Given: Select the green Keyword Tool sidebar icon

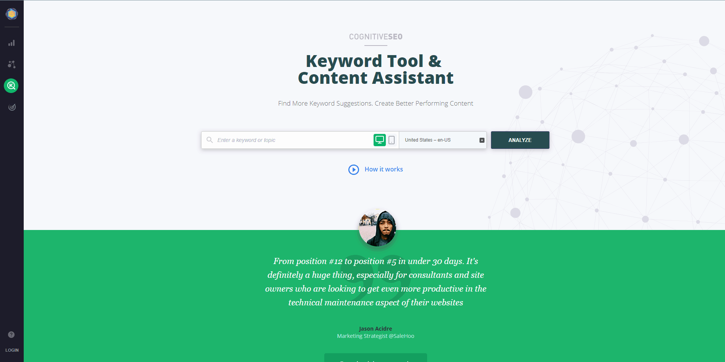Looking at the screenshot, I should click(x=11, y=86).
